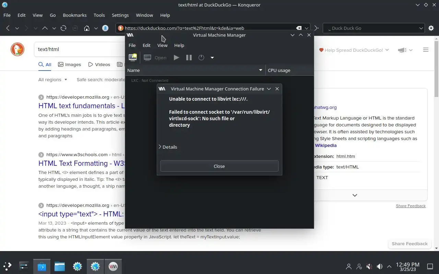The height and width of the screenshot is (274, 439).
Task: Open Konqueror's File menu
Action: click(7, 15)
